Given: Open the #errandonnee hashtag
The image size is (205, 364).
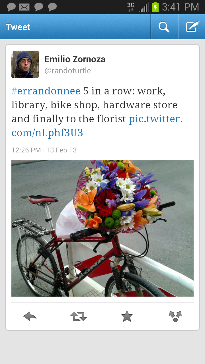Looking at the screenshot, I should (46, 91).
